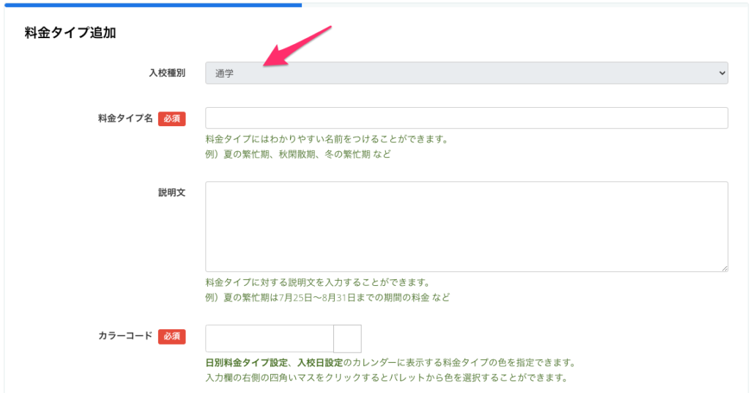Grab the 説明文 textarea resize handle
750x393 pixels.
[x=724, y=268]
